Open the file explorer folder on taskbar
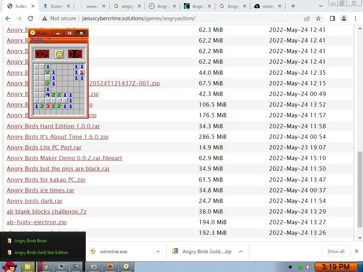Viewport: 363px width, 272px height. coord(28,267)
